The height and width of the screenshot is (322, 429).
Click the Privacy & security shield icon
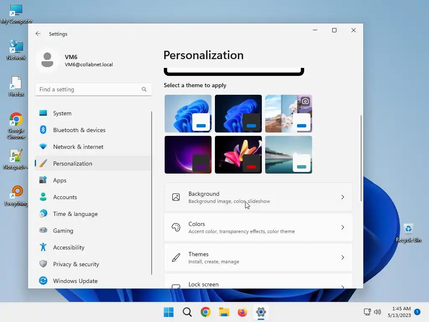(x=43, y=264)
